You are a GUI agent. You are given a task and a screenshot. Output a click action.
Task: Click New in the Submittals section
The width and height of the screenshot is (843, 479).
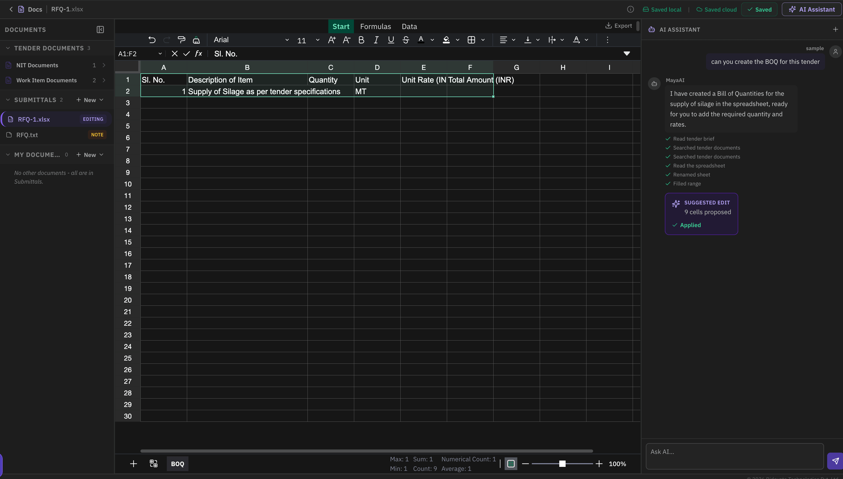pyautogui.click(x=90, y=100)
